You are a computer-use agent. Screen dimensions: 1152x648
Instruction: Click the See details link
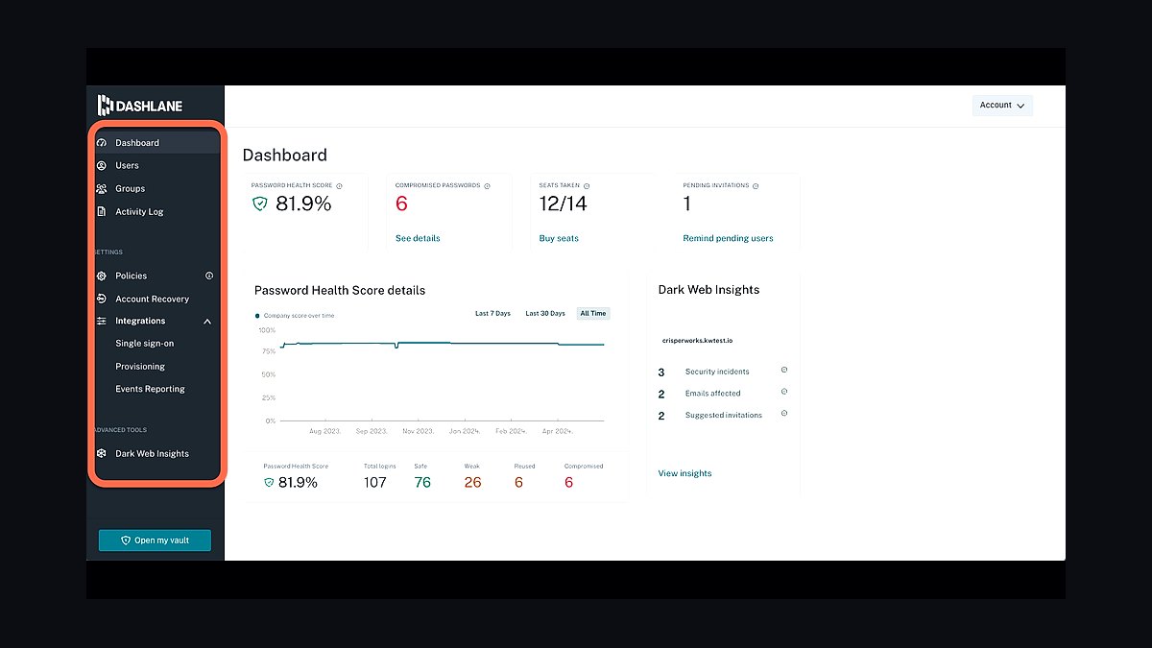(418, 238)
